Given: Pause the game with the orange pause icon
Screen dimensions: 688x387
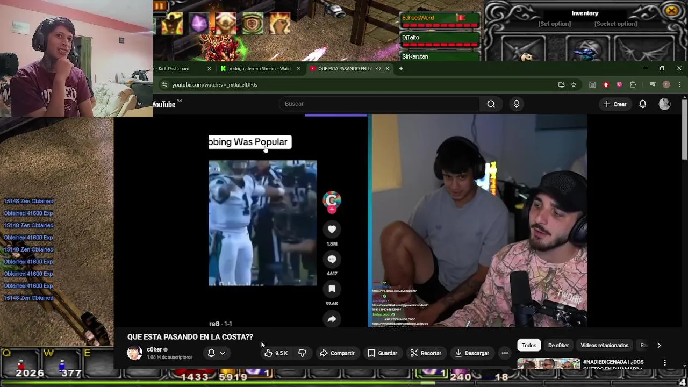Looking at the screenshot, I should pyautogui.click(x=159, y=6).
